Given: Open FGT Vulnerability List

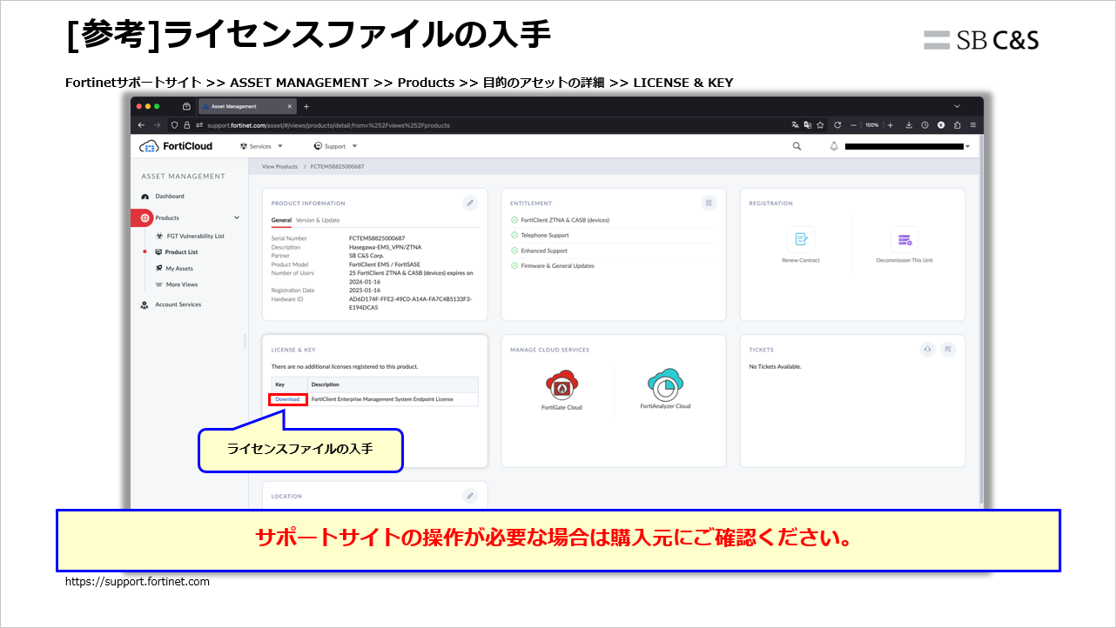Looking at the screenshot, I should tap(190, 236).
